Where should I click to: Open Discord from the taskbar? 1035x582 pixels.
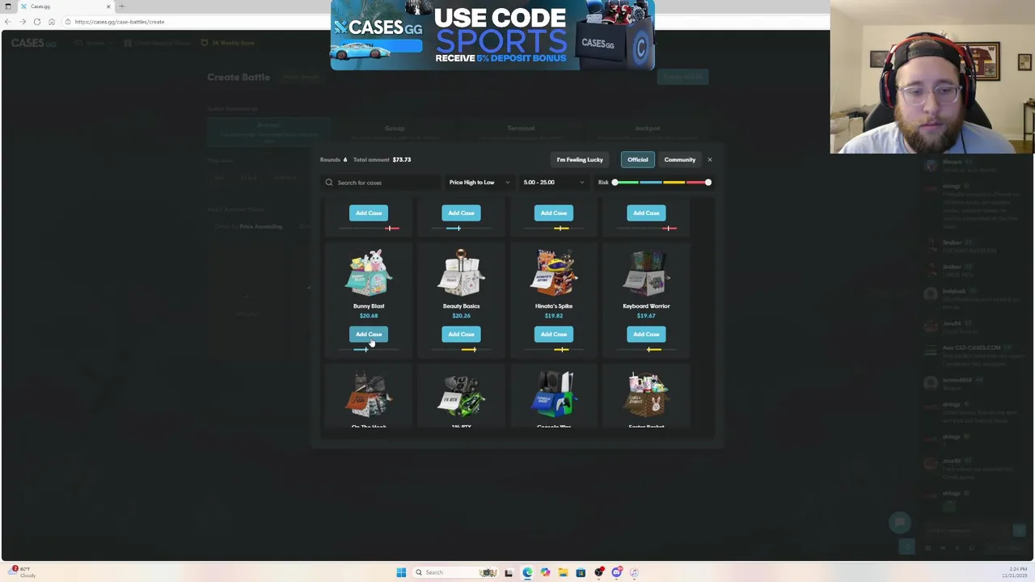[616, 572]
